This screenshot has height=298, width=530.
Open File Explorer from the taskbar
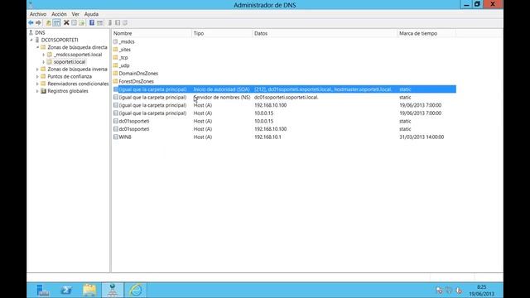pyautogui.click(x=89, y=291)
